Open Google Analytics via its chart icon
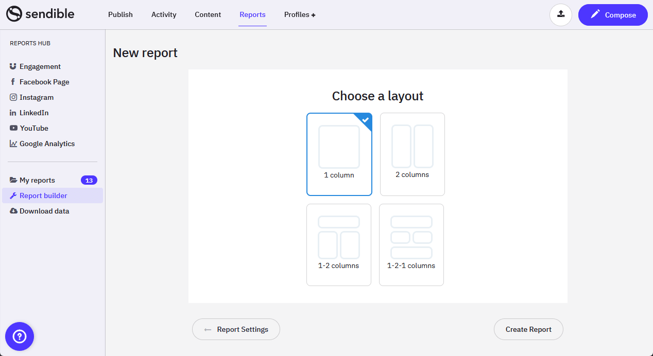 (x=13, y=144)
